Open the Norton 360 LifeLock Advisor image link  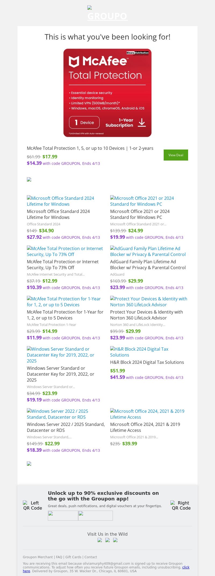point(149,302)
